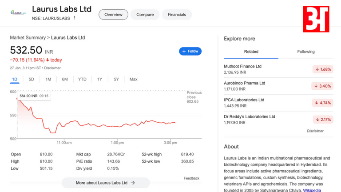Click More about Laurus Labs Ltd button
The image size is (341, 192).
(106, 183)
